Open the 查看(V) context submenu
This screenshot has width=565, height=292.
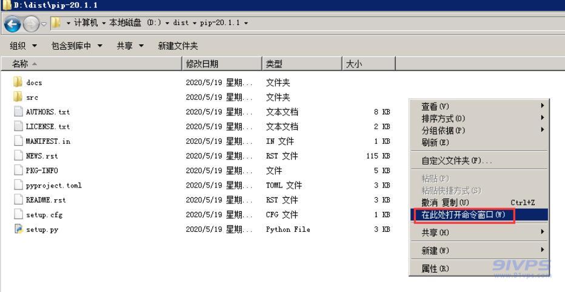click(479, 106)
